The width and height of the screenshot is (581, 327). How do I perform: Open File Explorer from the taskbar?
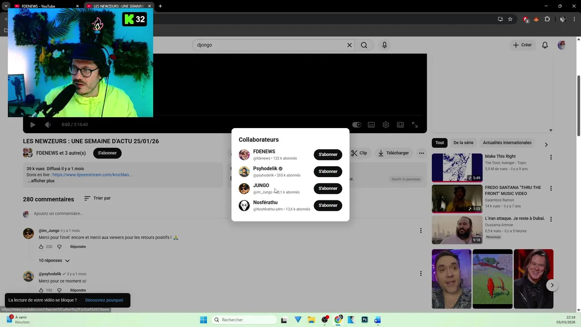coord(311,320)
